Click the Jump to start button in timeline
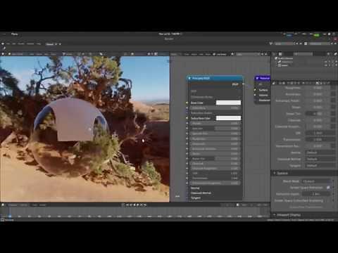The image size is (338, 253). point(127,205)
